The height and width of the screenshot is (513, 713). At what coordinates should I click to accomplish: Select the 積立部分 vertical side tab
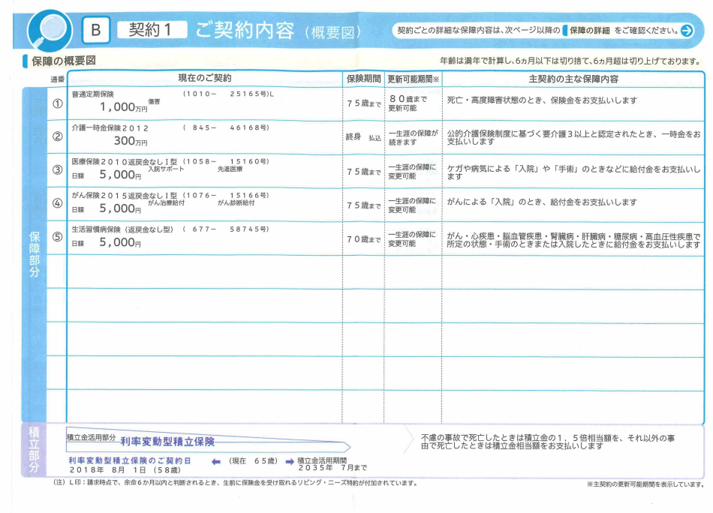point(34,450)
